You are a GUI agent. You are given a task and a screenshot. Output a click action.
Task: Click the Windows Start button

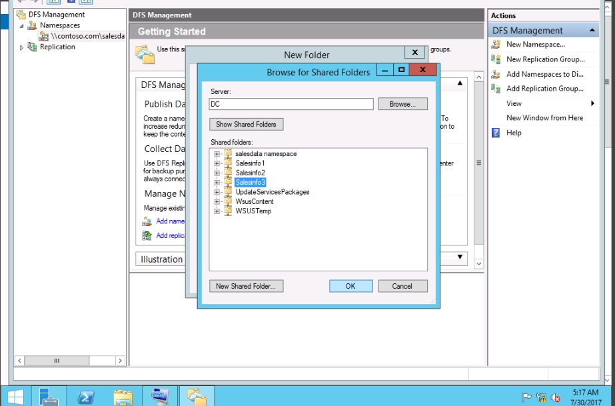(15, 396)
